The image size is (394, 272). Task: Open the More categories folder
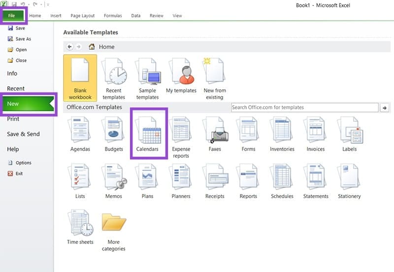[x=114, y=227]
